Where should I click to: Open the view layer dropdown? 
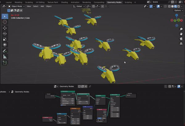click(x=181, y=2)
